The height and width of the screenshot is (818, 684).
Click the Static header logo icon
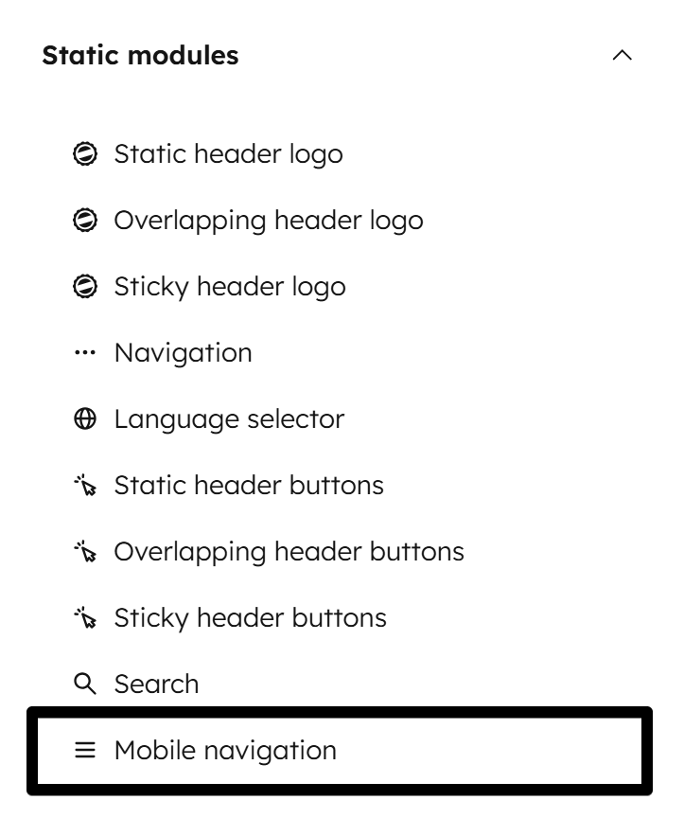[87, 153]
